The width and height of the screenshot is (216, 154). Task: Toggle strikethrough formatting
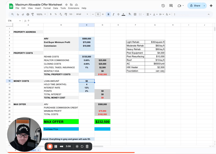click(x=118, y=14)
